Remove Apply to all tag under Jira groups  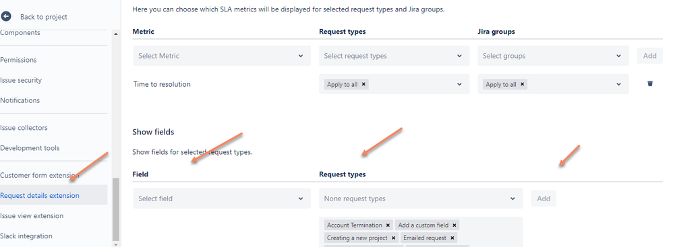523,84
